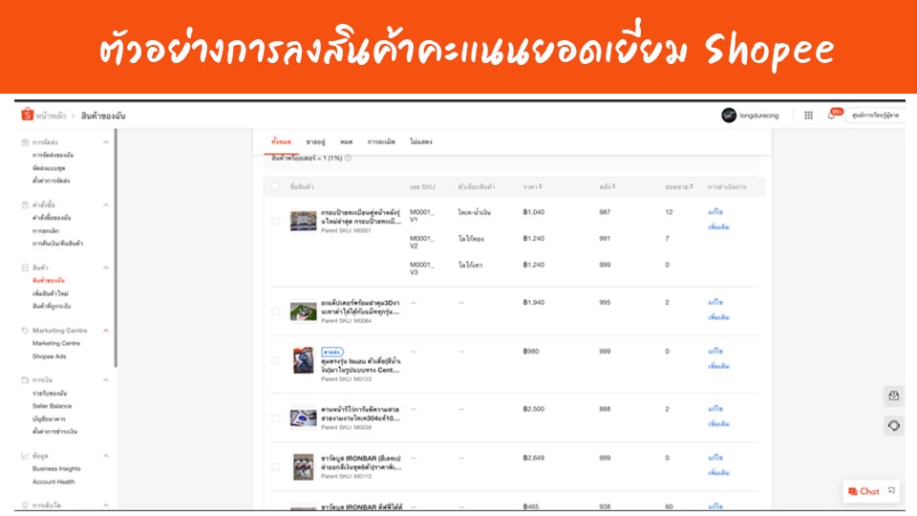Click stock value 987 in first row
The width and height of the screenshot is (917, 516).
point(605,212)
